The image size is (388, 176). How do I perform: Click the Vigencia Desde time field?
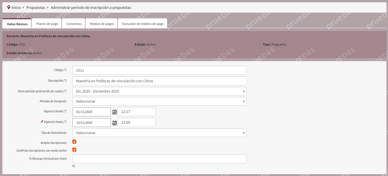pyautogui.click(x=136, y=112)
